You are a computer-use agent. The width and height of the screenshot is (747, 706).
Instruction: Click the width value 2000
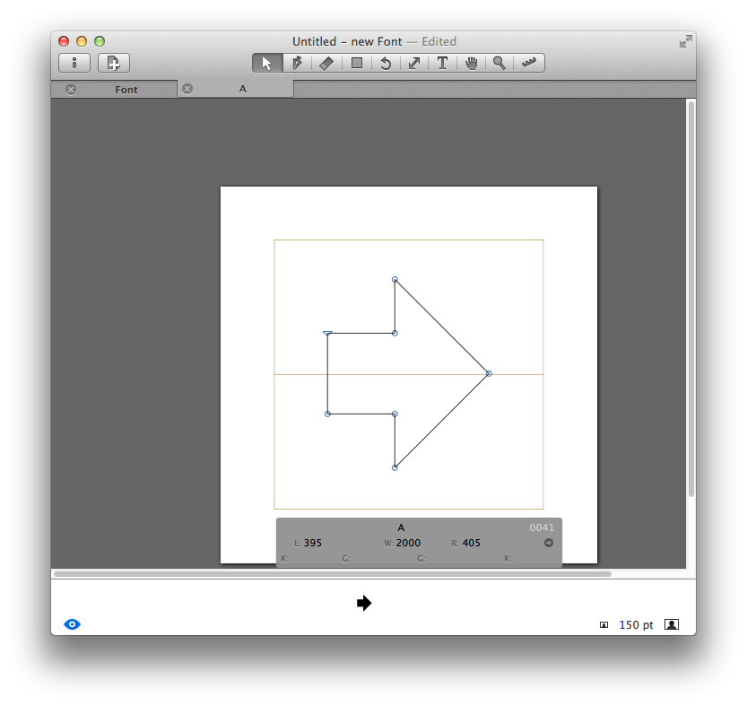coord(408,543)
